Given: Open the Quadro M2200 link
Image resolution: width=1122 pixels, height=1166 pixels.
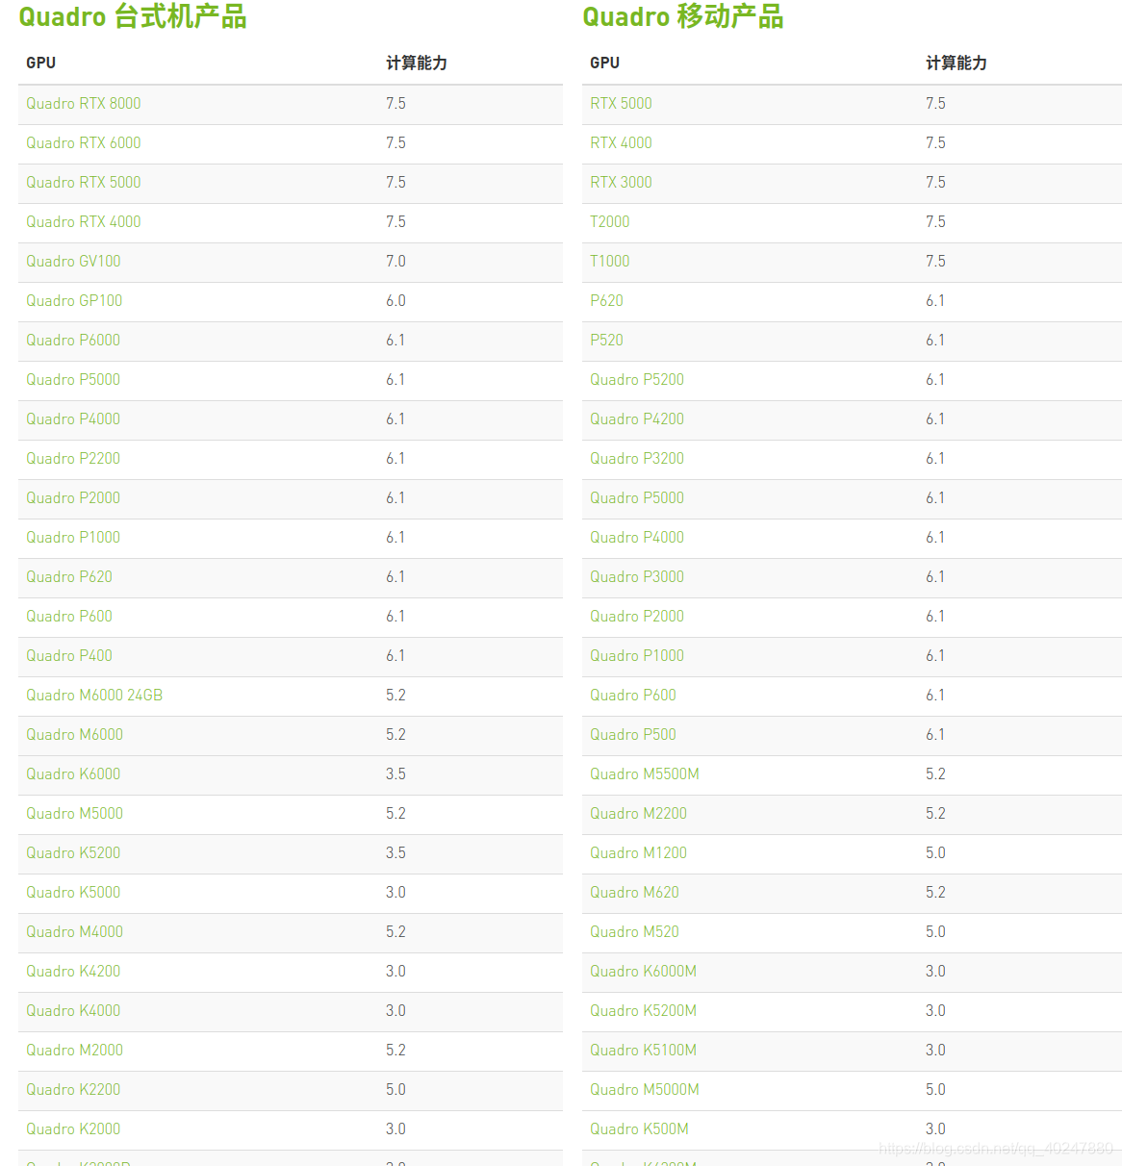Looking at the screenshot, I should [x=639, y=814].
